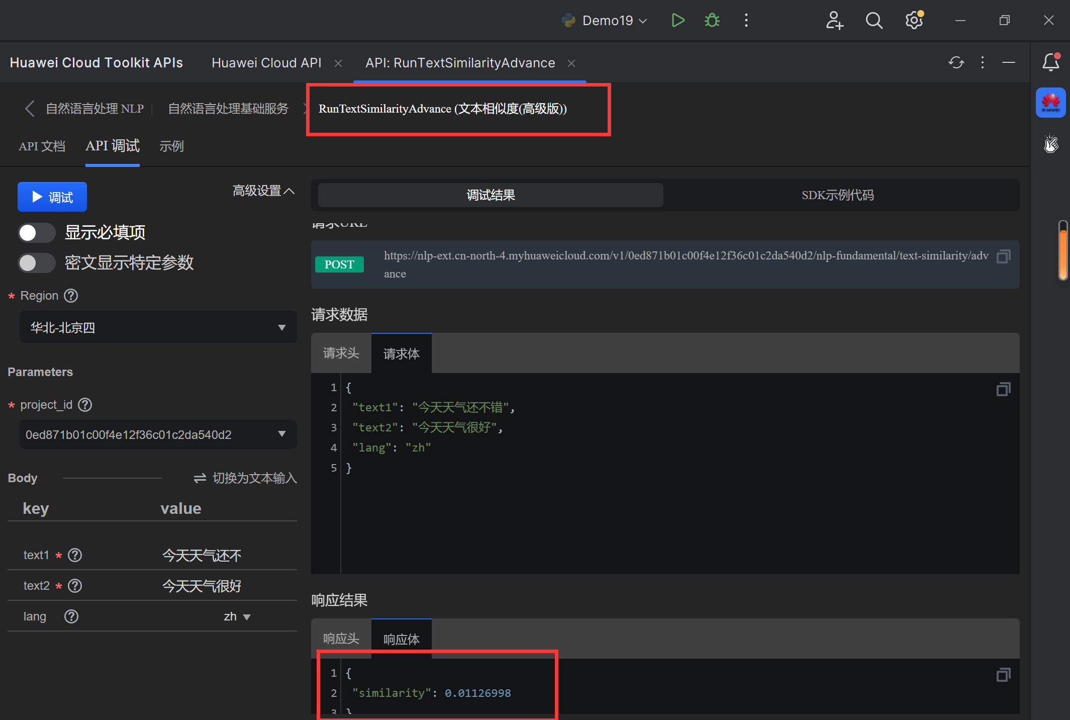Switch to the API 文档 tab
The width and height of the screenshot is (1070, 720).
pyautogui.click(x=42, y=146)
